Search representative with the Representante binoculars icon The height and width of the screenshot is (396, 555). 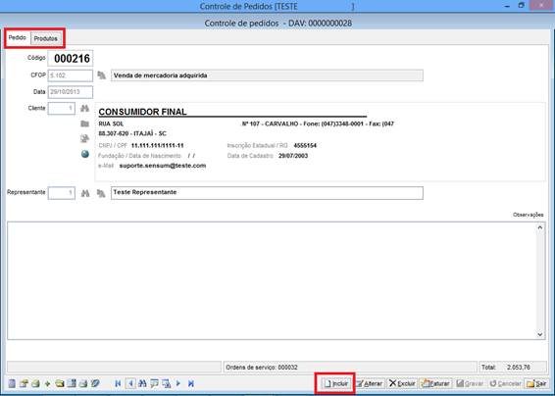tap(85, 193)
